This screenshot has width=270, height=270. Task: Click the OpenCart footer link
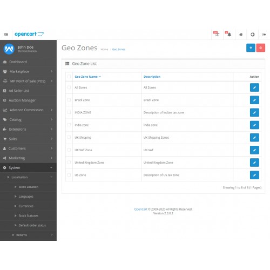tap(140, 209)
